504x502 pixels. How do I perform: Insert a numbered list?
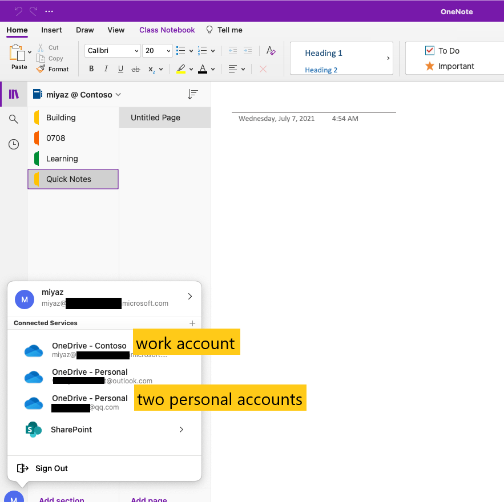[x=202, y=51]
